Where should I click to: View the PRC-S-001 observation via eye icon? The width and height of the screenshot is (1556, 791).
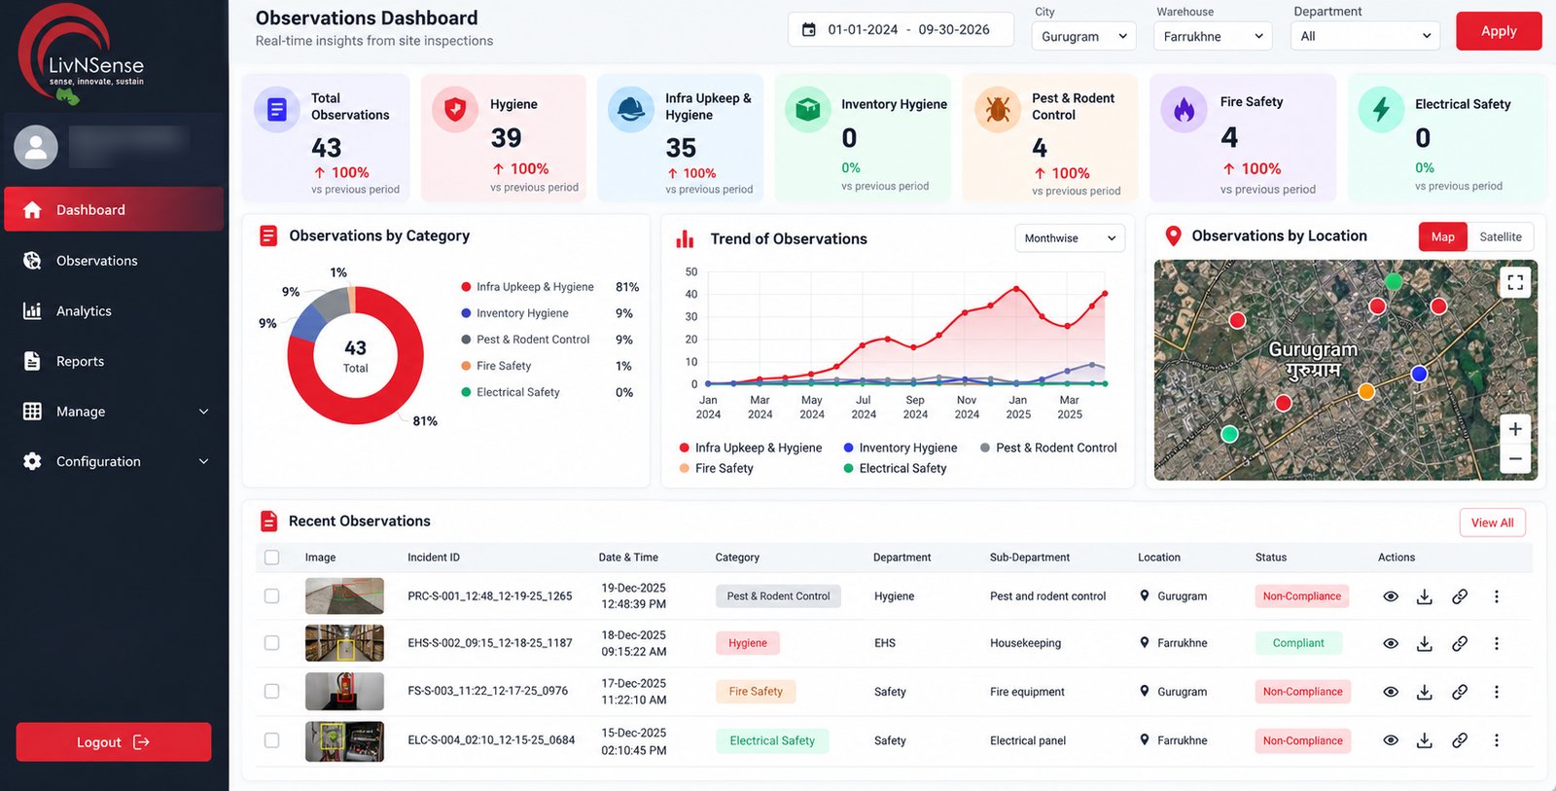point(1391,596)
